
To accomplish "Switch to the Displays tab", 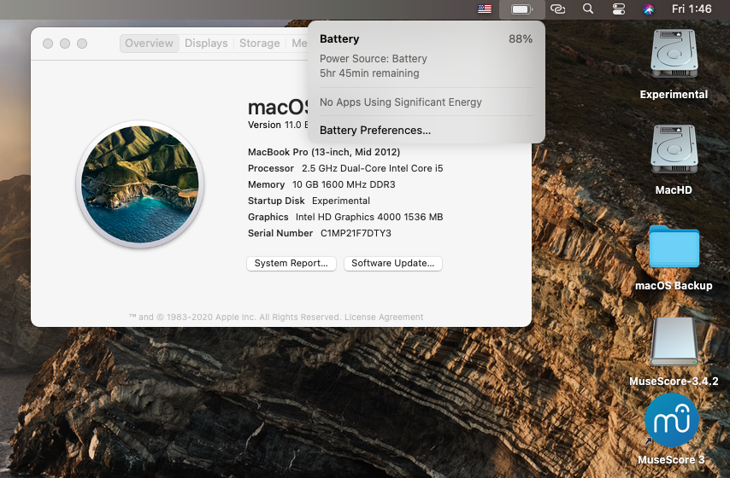I will [206, 44].
